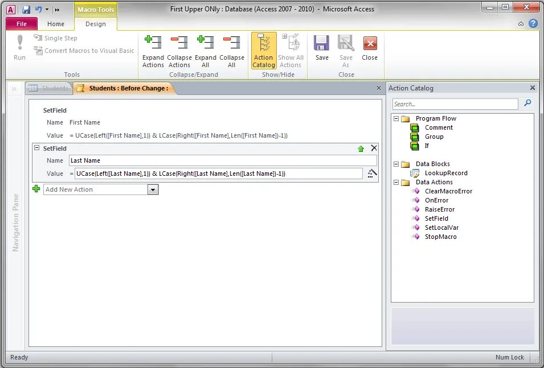Image resolution: width=544 pixels, height=368 pixels.
Task: Select OnError in Data Actions
Action: [x=436, y=200]
